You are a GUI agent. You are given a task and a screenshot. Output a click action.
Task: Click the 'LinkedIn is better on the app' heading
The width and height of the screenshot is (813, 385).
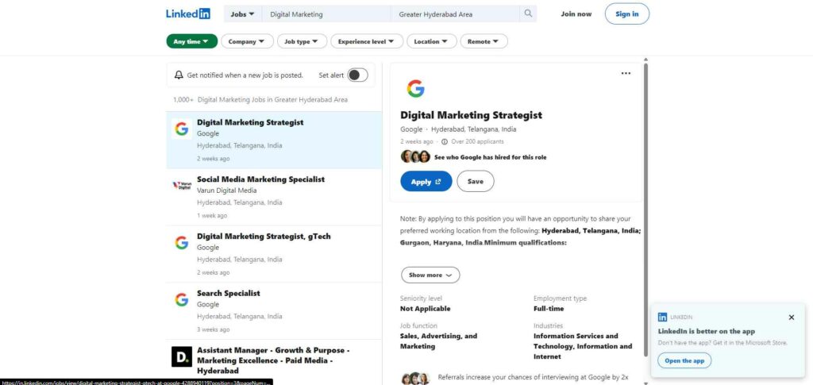point(706,332)
